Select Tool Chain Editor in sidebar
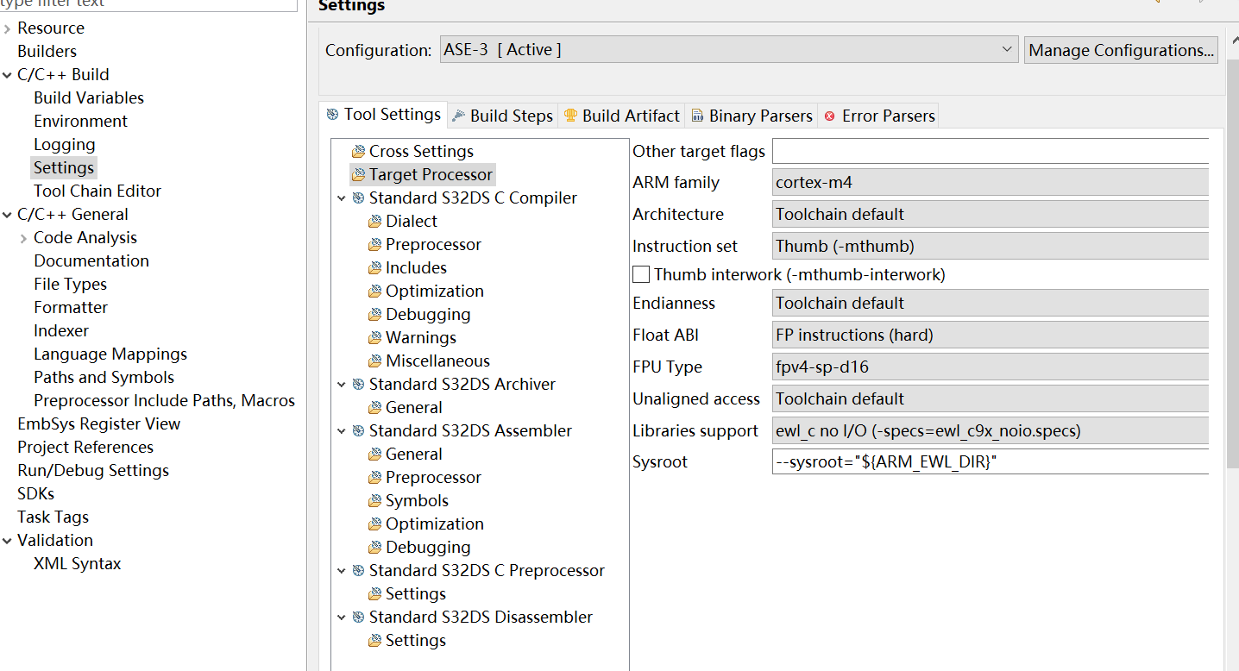Screen dimensions: 1239x671 pyautogui.click(x=97, y=191)
